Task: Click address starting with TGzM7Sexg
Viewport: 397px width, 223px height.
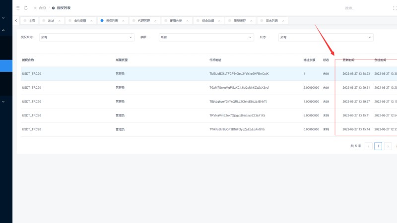Action: tap(239, 88)
